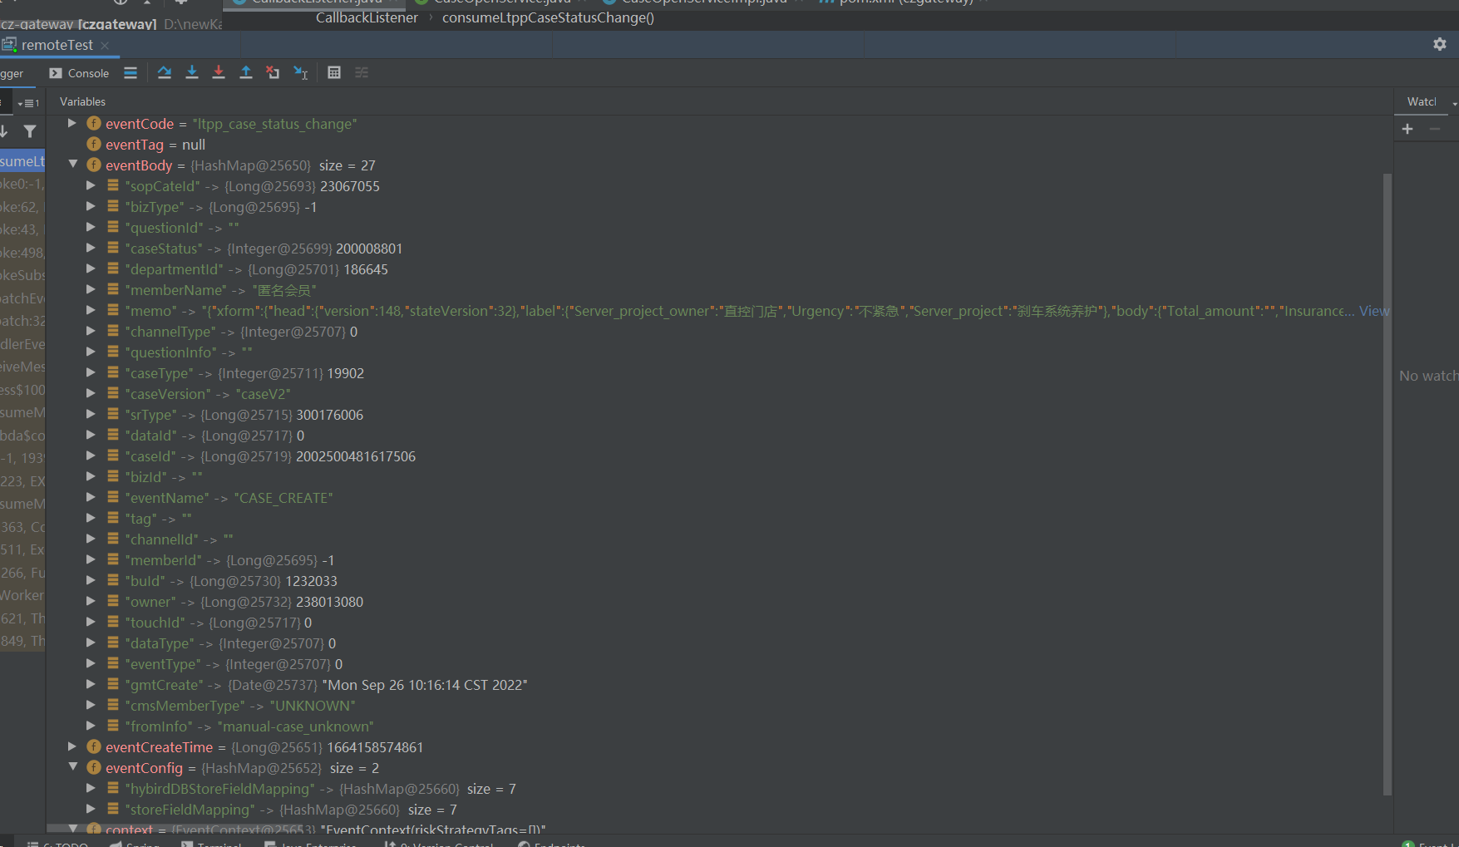
Task: Click the Step Out debugger icon
Action: [x=246, y=73]
